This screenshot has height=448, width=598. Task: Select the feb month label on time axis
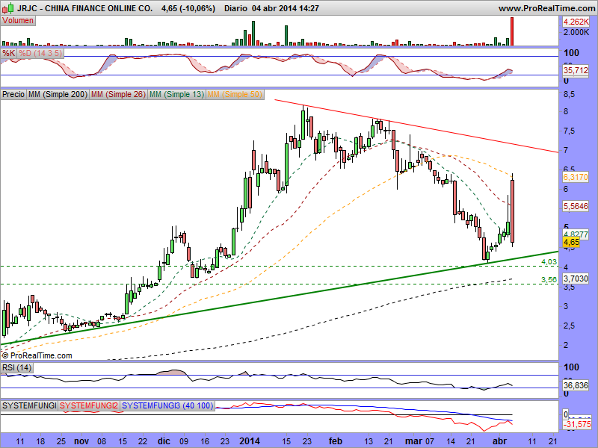coord(335,441)
